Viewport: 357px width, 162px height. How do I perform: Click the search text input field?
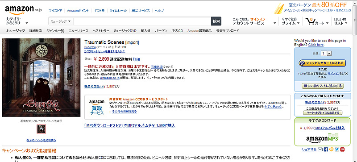(142, 21)
